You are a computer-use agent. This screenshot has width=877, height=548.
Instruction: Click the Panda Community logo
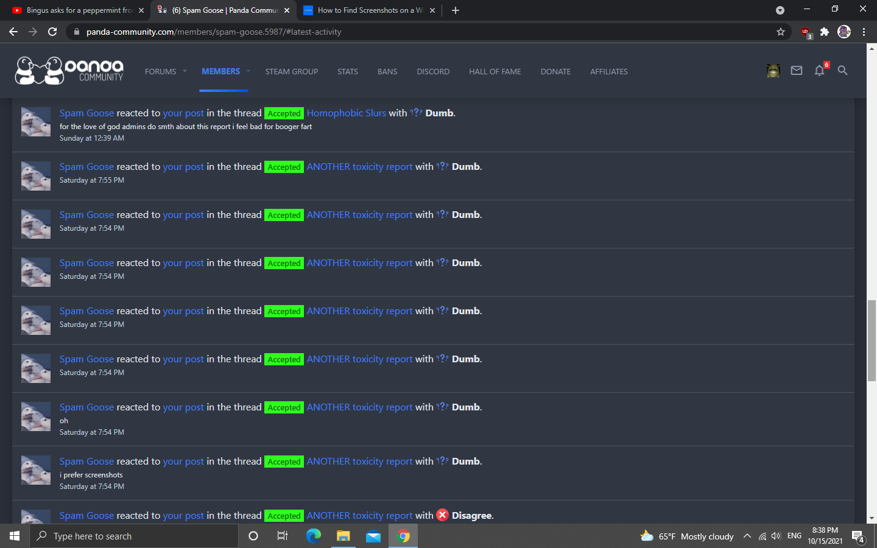click(x=69, y=71)
